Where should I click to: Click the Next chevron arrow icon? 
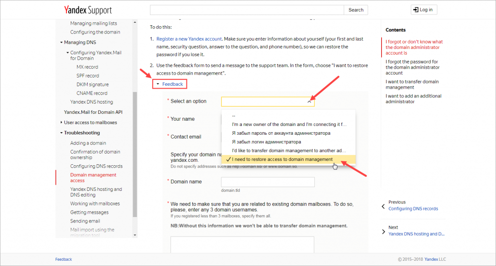click(384, 232)
